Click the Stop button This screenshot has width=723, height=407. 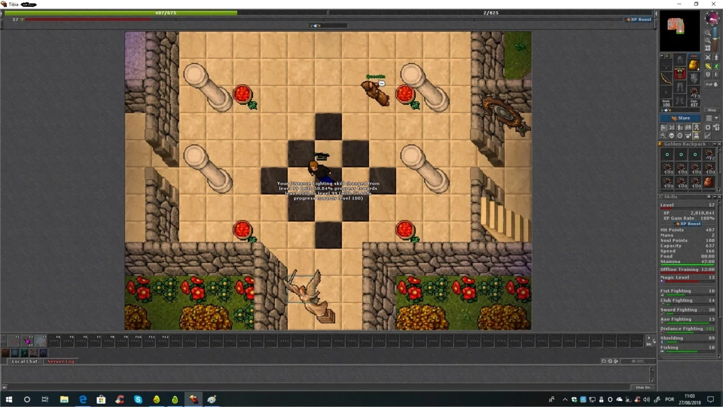(712, 110)
